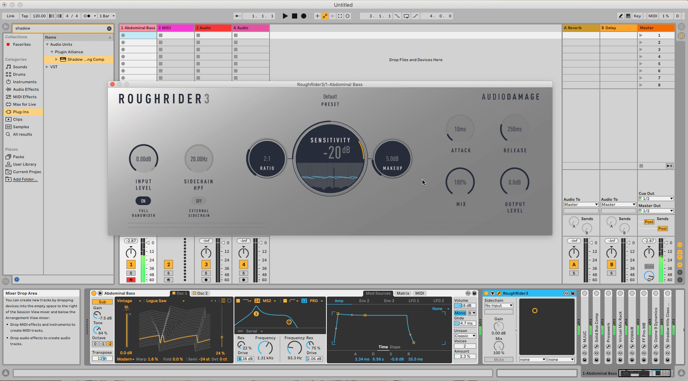This screenshot has height=381, width=688.
Task: Arm the global Record button
Action: (303, 16)
